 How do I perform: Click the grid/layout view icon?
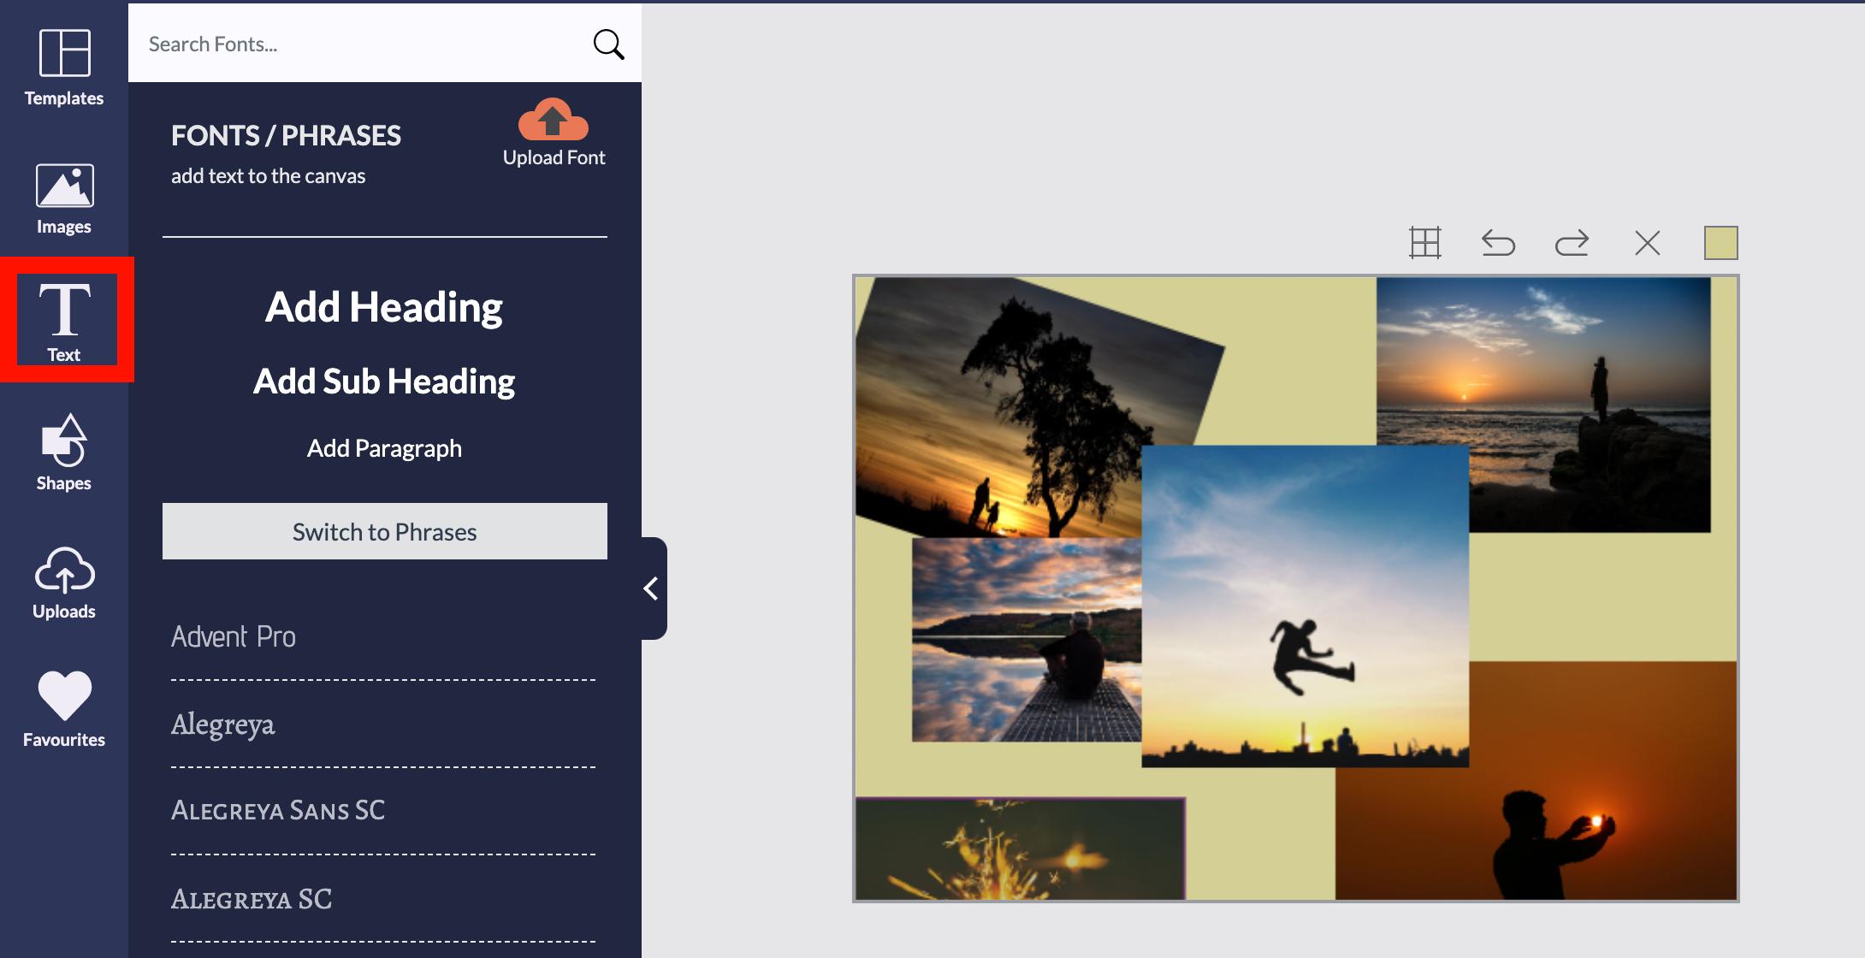click(1425, 240)
